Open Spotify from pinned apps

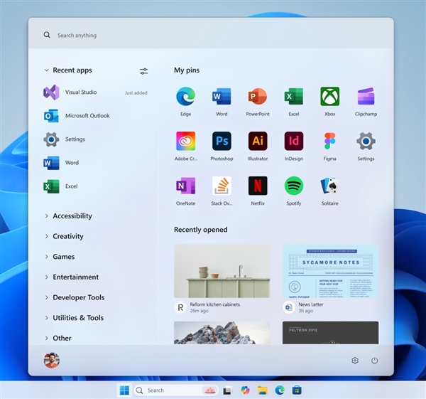click(x=293, y=186)
